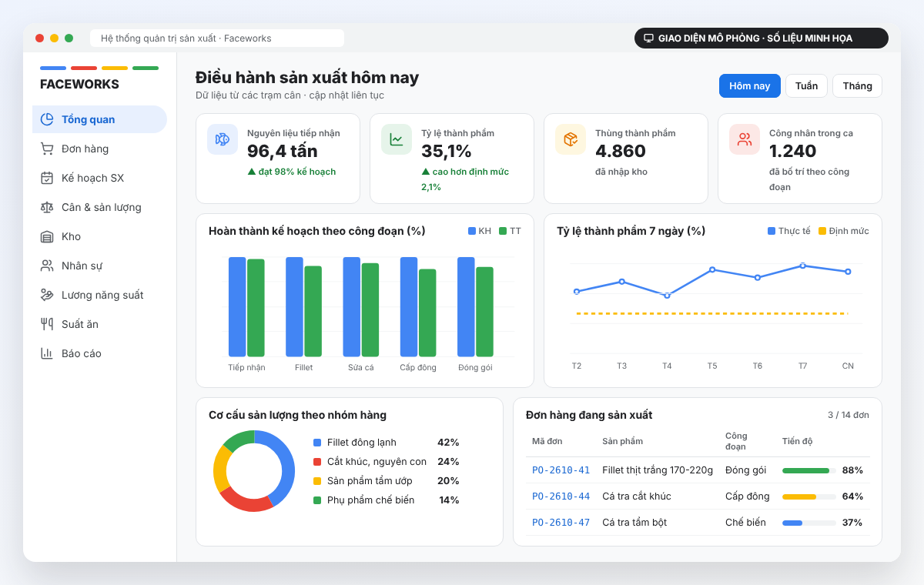This screenshot has height=585, width=924.
Task: Click the line chart icon on Tỷ lệ thành phẩm card
Action: [397, 139]
